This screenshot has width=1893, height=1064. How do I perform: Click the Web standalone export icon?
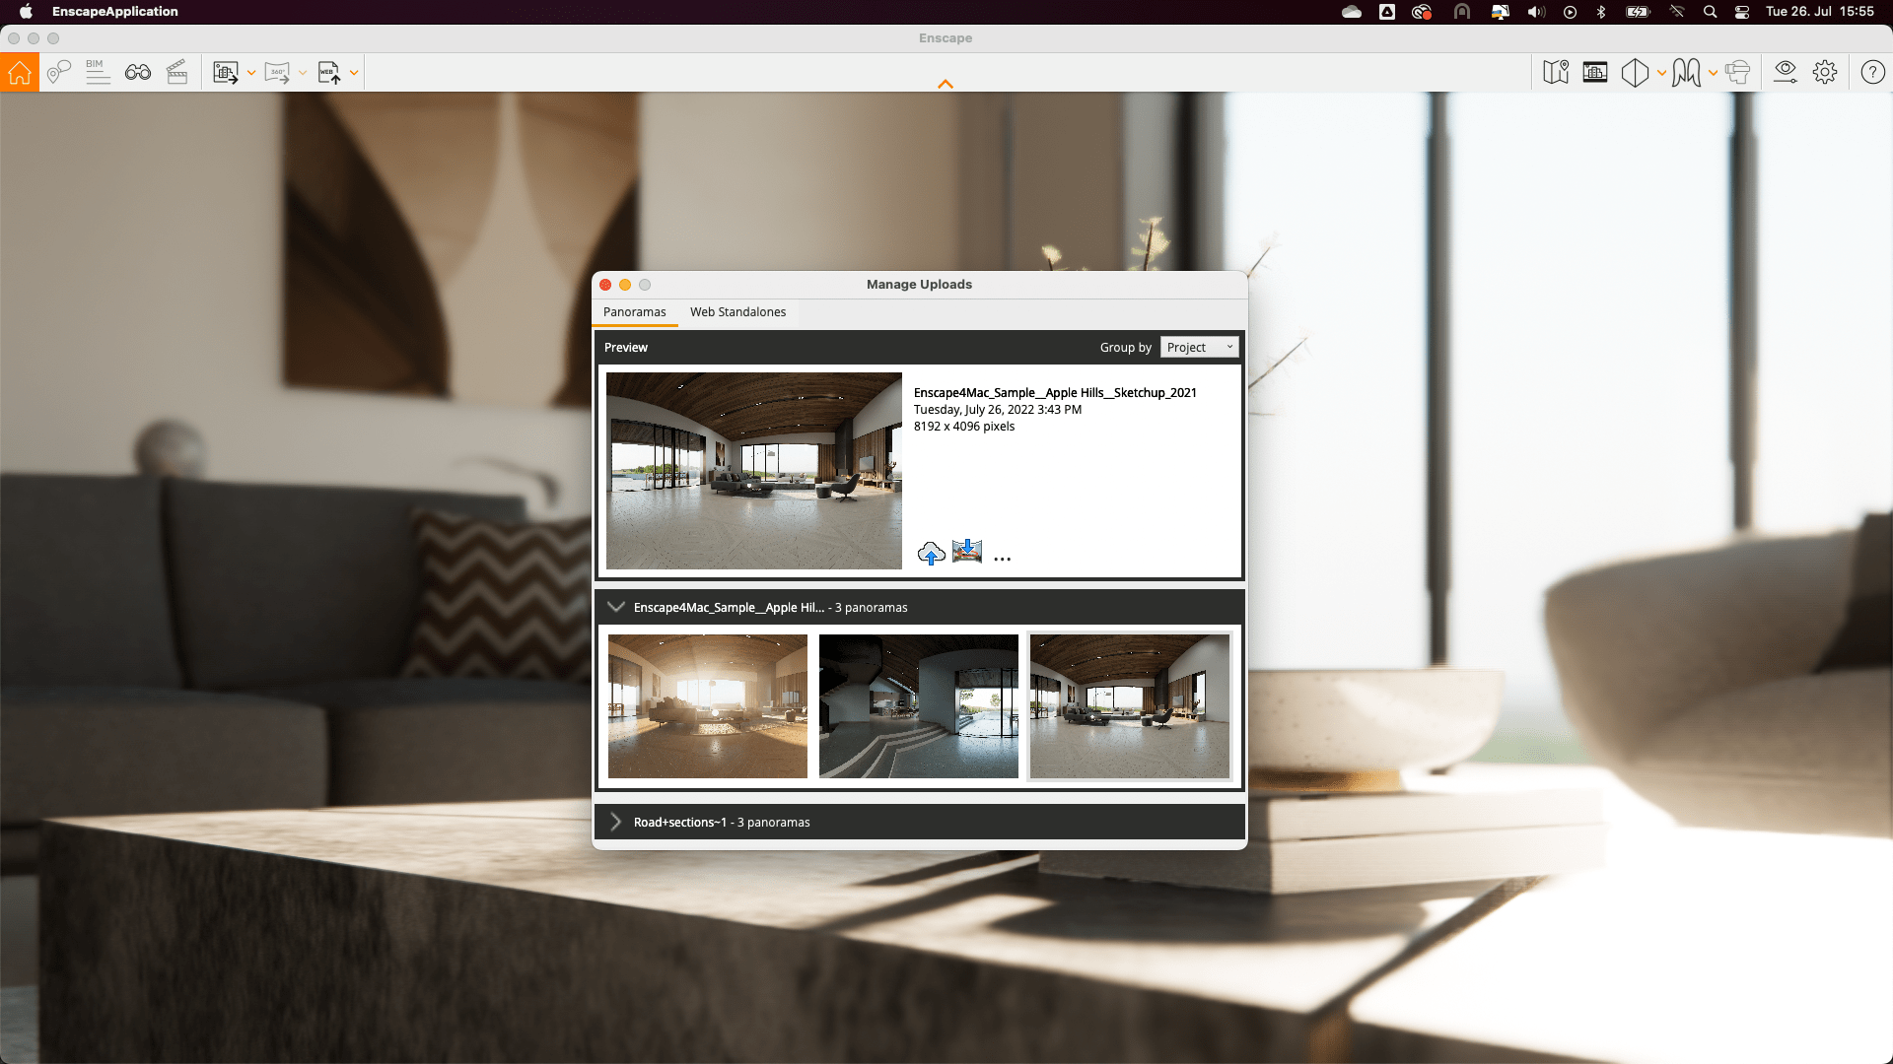tap(329, 73)
